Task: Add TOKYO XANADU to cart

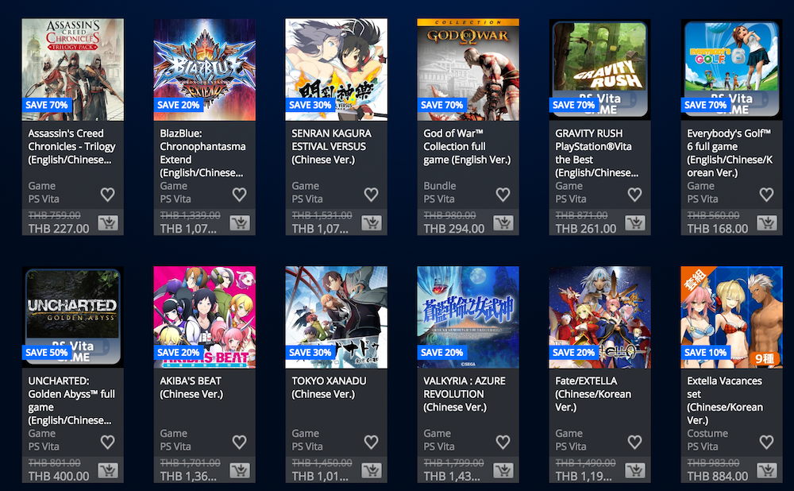Action: 372,470
